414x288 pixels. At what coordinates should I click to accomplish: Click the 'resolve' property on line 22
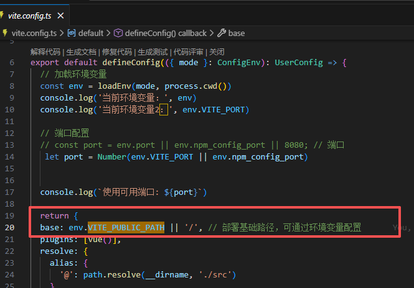click(57, 251)
